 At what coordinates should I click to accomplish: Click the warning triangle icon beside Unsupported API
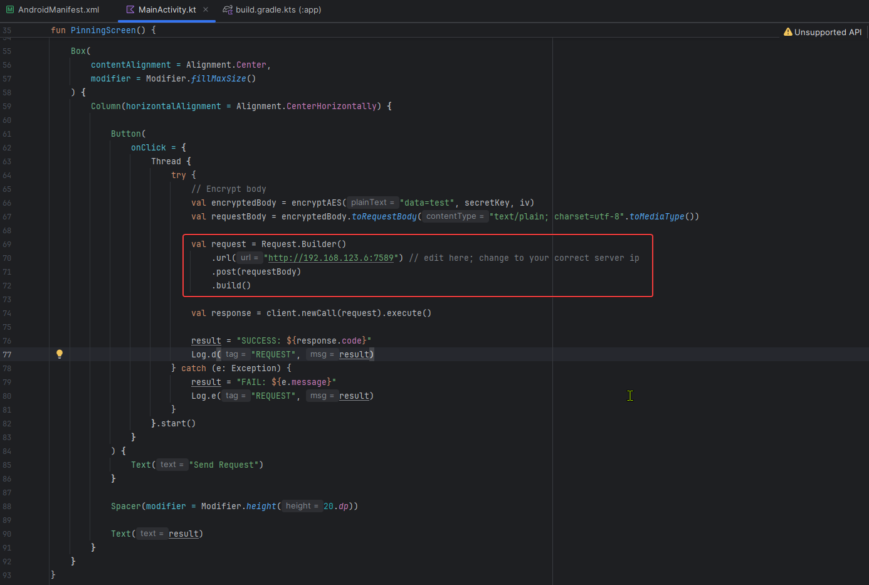(x=788, y=32)
